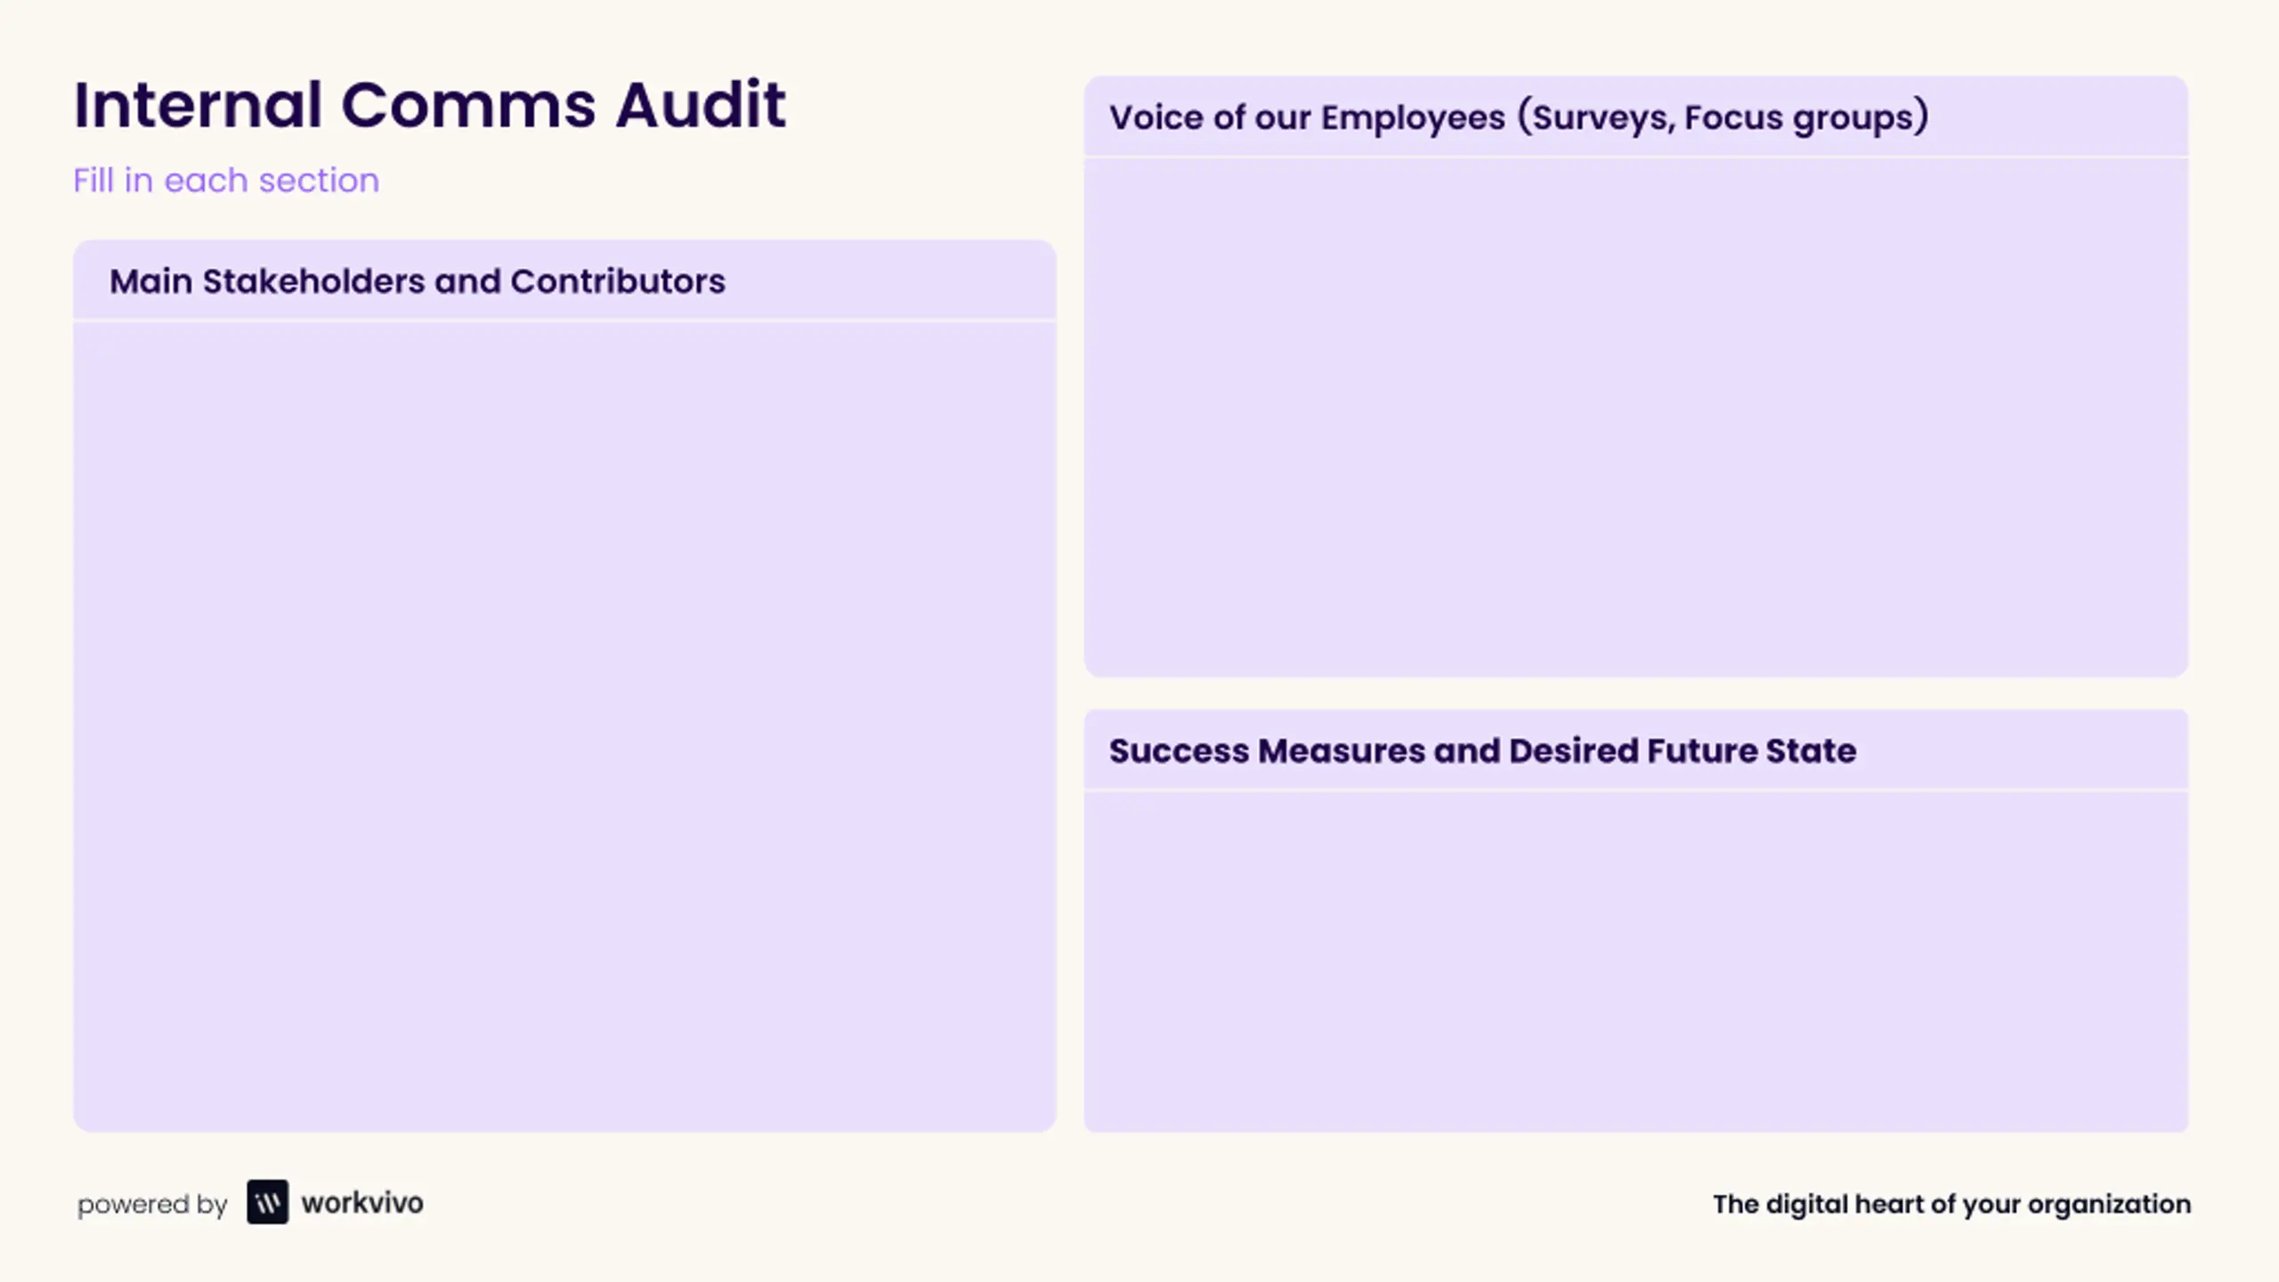The image size is (2279, 1282).
Task: Select 'The digital heart of your organization' tagline
Action: coord(1951,1204)
